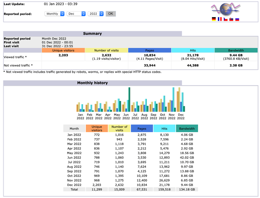Click the 1.19 visits/visitor text
Screen dimensions: 260x198
(x=106, y=59)
